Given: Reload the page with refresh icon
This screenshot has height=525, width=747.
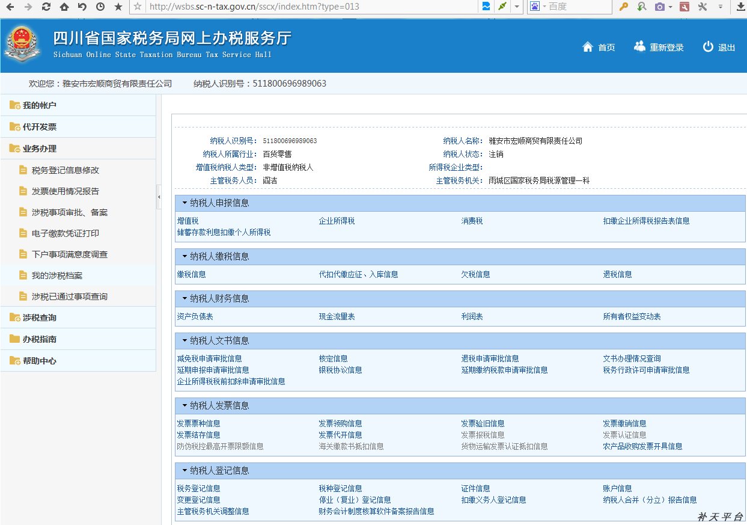Looking at the screenshot, I should click(x=46, y=7).
